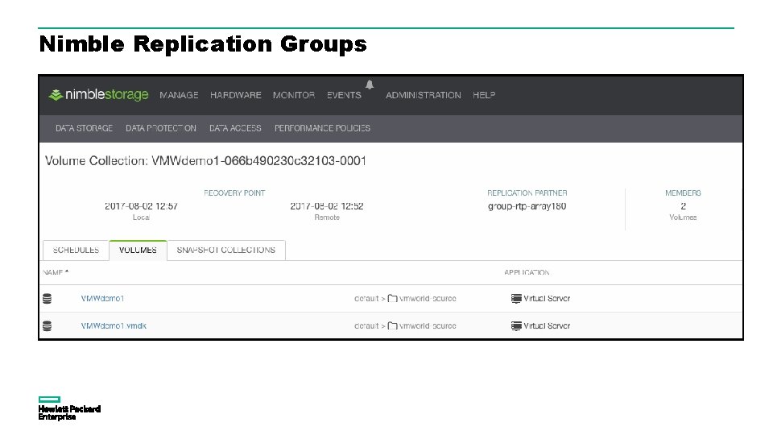Open the EVENTS menu
Viewport: 773px width, 435px height.
pyautogui.click(x=344, y=95)
